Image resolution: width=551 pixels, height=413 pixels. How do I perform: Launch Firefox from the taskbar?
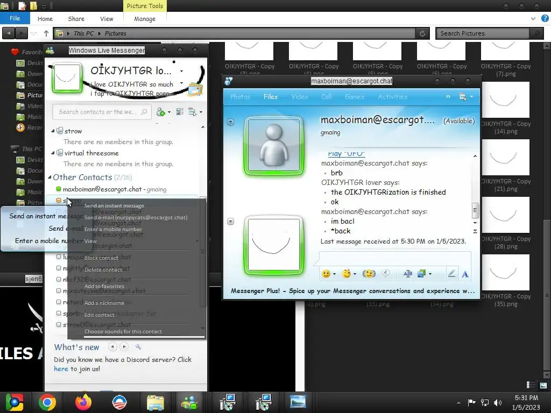(x=83, y=402)
